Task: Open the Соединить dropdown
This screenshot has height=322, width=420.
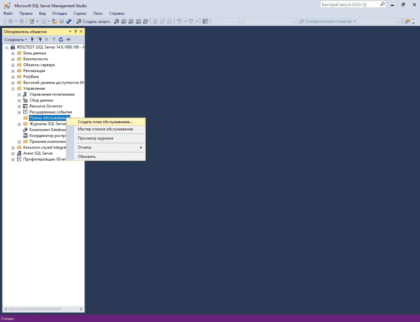Action: 16,39
